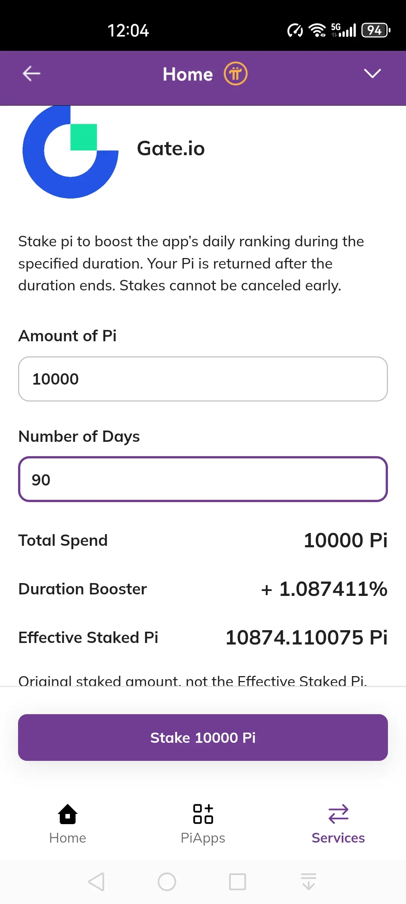Switch to the PiApps tab
The width and height of the screenshot is (406, 904).
tap(203, 823)
